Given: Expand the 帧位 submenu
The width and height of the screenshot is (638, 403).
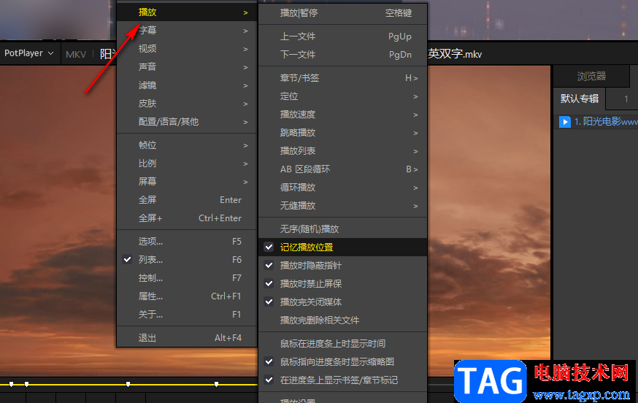Looking at the screenshot, I should click(187, 145).
